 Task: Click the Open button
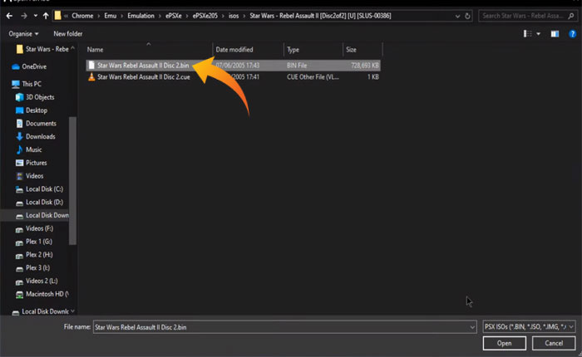click(504, 343)
